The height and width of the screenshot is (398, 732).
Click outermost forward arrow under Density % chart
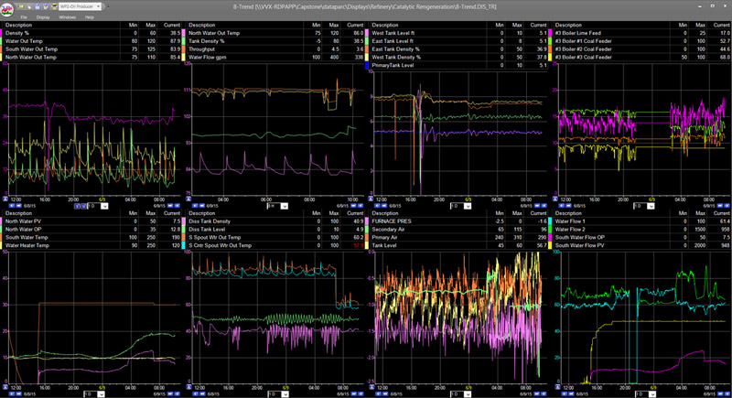(x=177, y=206)
